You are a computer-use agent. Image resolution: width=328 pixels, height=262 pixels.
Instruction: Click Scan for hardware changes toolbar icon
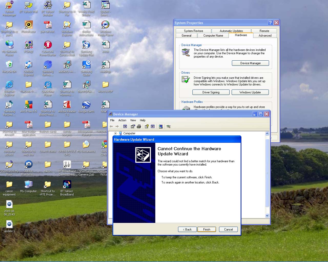[x=161, y=126]
